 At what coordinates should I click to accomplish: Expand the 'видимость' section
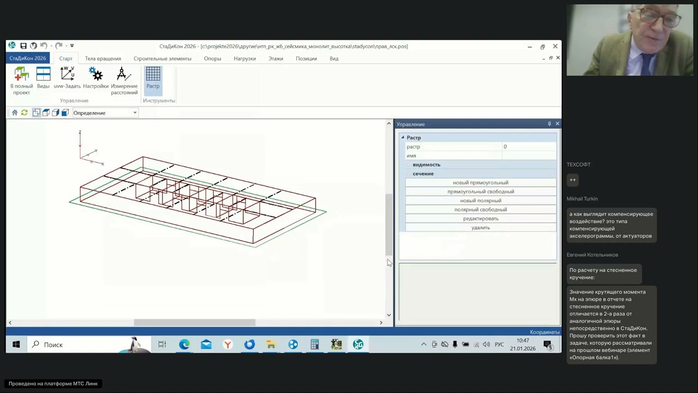coord(408,164)
